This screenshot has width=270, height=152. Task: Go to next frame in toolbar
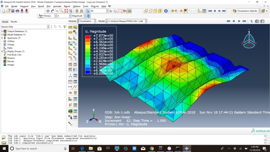[x=219, y=11]
